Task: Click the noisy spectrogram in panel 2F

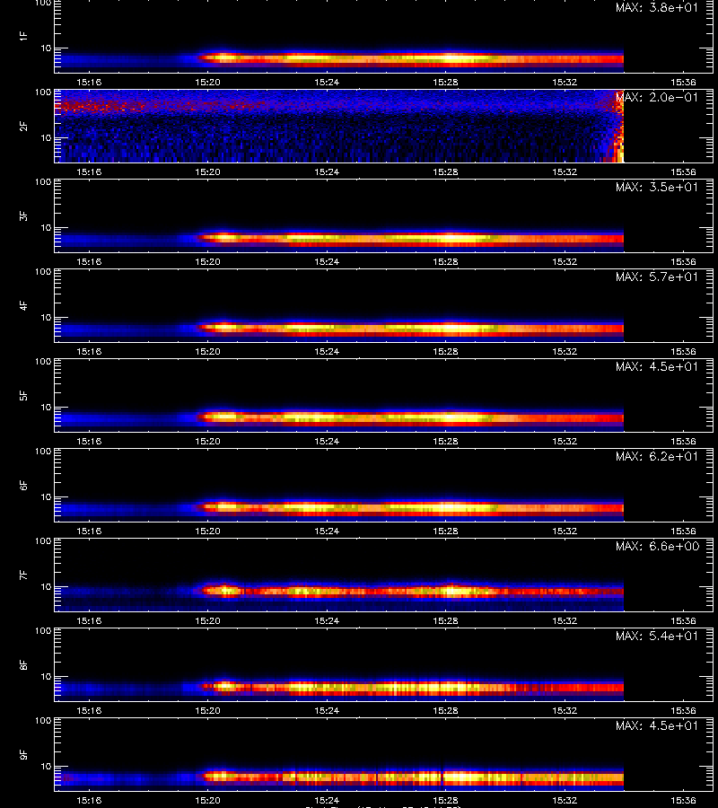Action: [x=339, y=127]
